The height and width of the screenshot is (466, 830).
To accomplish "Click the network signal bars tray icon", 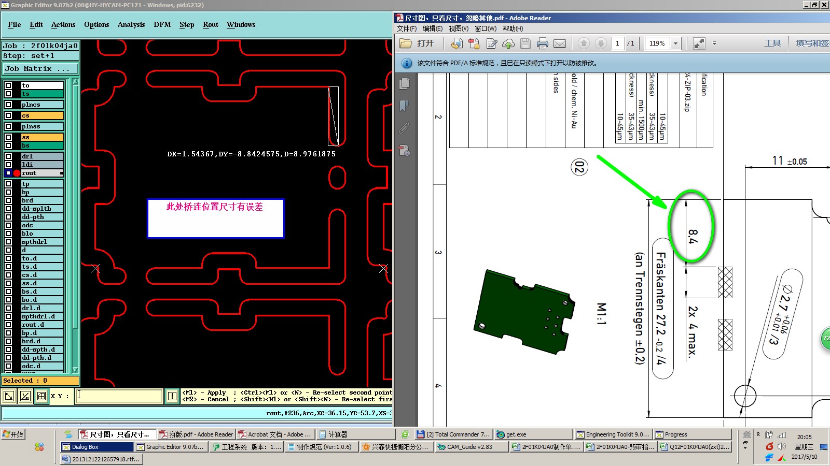I will pyautogui.click(x=782, y=435).
